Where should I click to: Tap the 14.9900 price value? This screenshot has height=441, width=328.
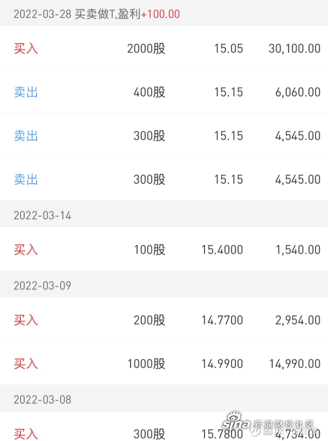222,364
